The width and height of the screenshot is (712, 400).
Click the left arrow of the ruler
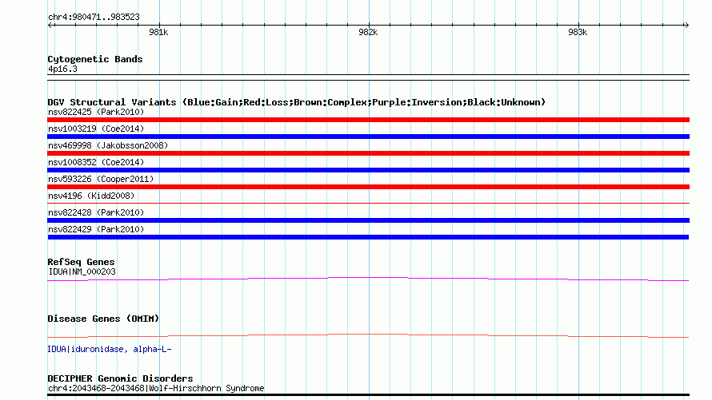click(50, 26)
